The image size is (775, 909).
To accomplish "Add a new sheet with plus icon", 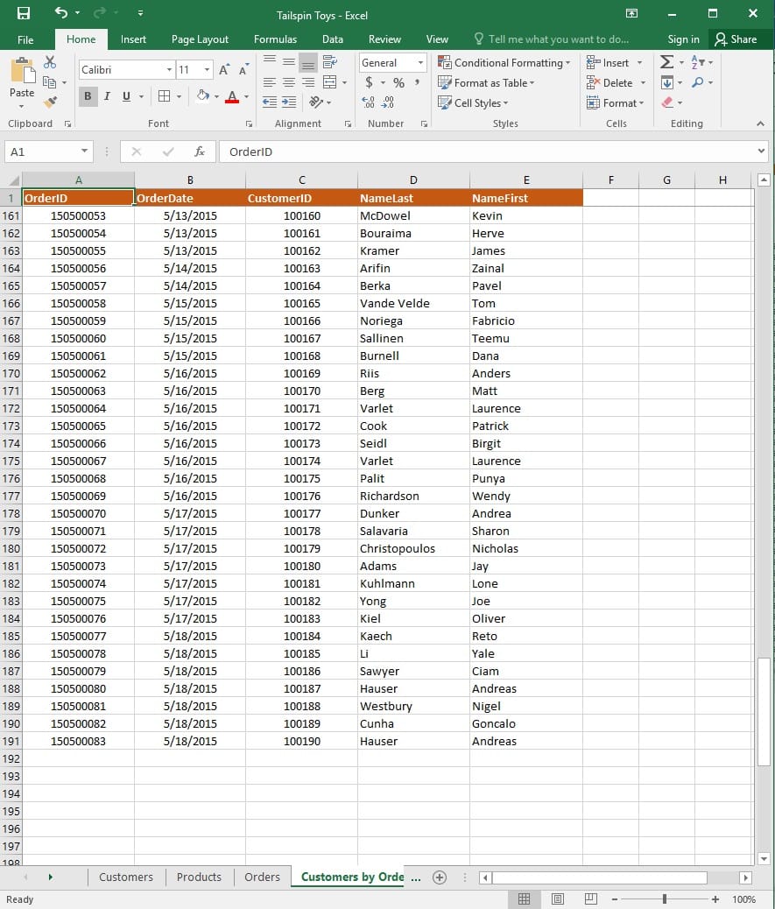I will tap(440, 877).
